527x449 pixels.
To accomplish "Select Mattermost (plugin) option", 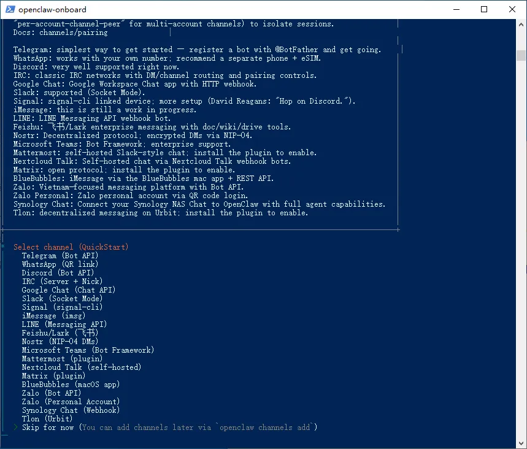I will (62, 359).
